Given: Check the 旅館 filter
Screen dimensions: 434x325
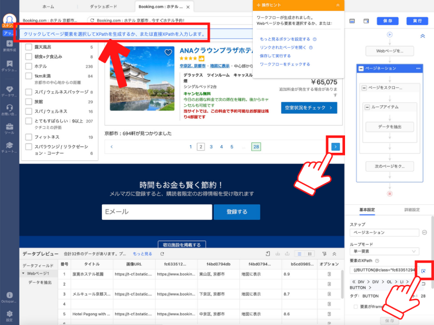Looking at the screenshot, I should (x=29, y=101).
